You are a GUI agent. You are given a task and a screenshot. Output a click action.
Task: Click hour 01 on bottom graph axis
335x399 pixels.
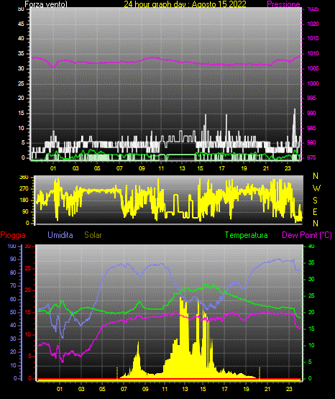click(x=60, y=389)
